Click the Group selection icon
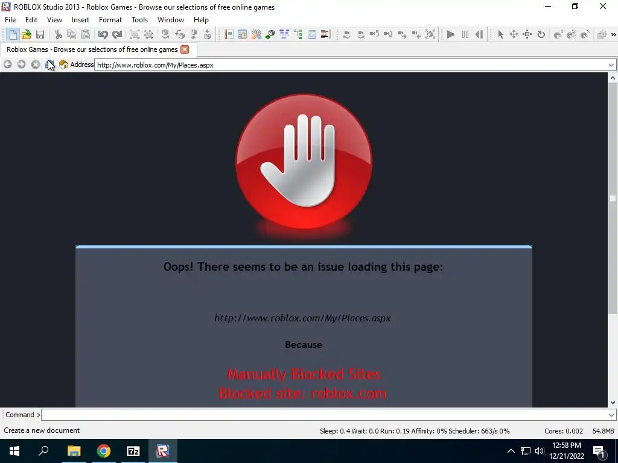Screen dimensions: 618x463 [135, 34]
